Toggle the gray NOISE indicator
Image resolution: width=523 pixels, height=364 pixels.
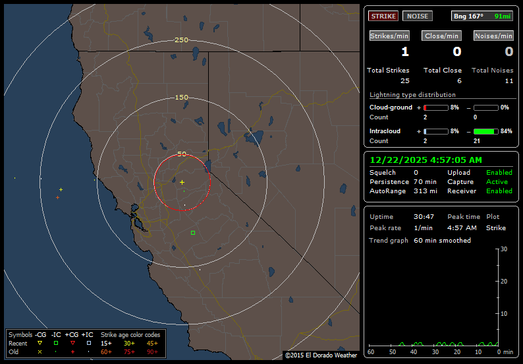coord(417,16)
